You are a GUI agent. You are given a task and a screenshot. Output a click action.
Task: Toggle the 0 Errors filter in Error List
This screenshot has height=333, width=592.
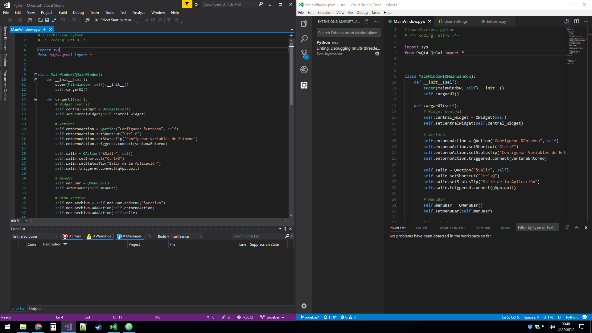[x=72, y=236]
